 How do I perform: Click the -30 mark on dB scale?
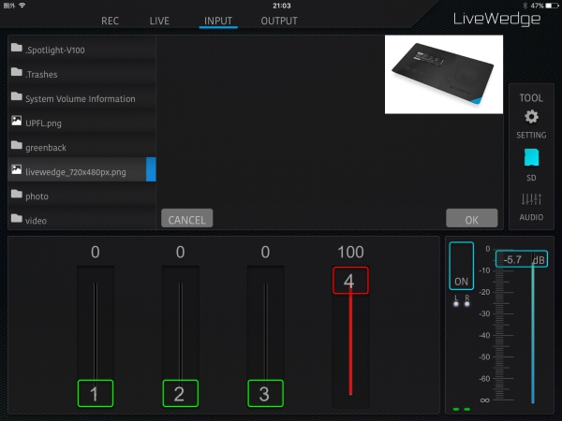click(x=484, y=313)
